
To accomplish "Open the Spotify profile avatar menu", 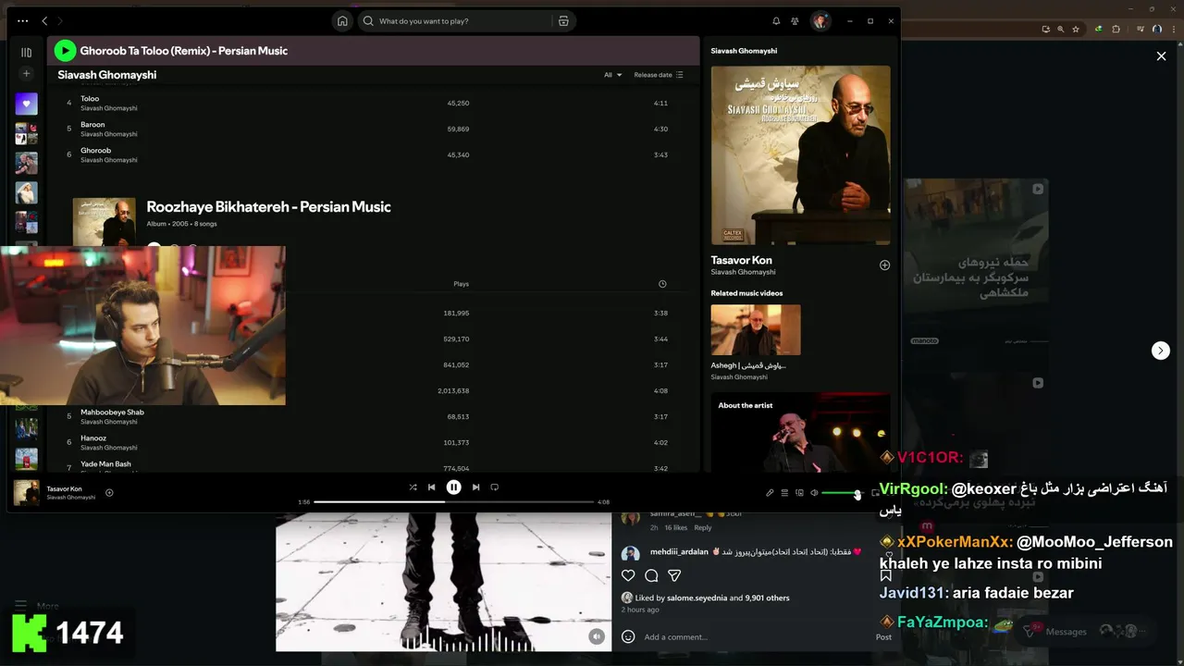I will coord(820,20).
